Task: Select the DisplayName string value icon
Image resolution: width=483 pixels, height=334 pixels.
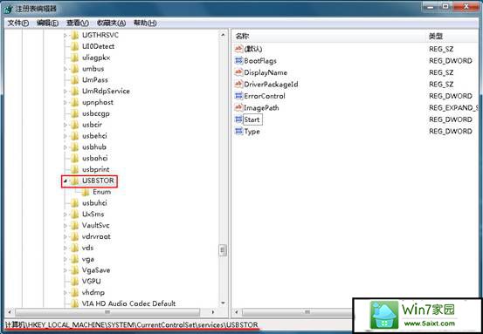Action: point(238,72)
